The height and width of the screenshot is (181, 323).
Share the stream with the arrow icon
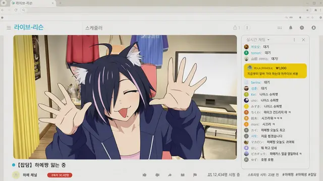coord(170,175)
